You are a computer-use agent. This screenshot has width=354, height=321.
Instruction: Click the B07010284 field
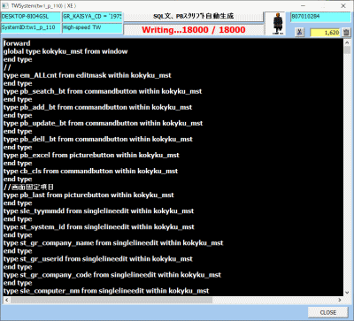320,17
